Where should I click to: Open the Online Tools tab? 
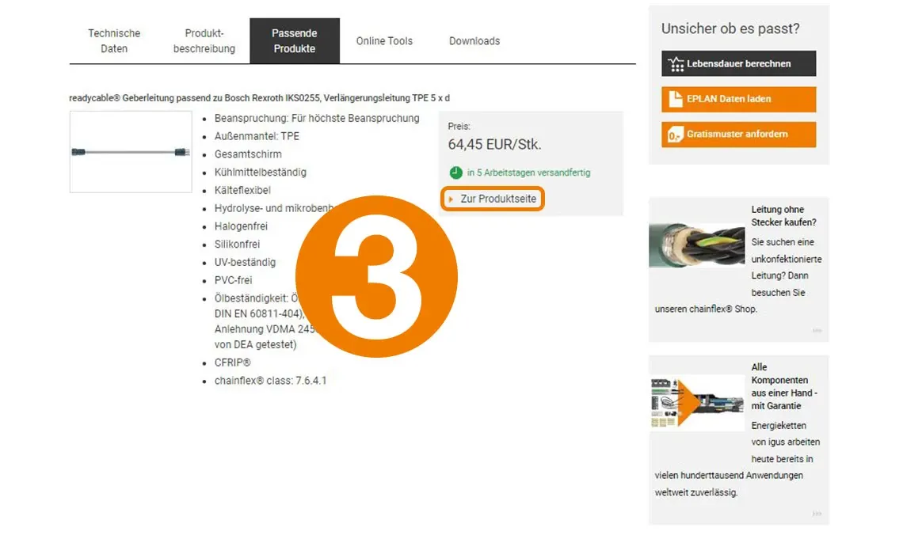point(384,41)
